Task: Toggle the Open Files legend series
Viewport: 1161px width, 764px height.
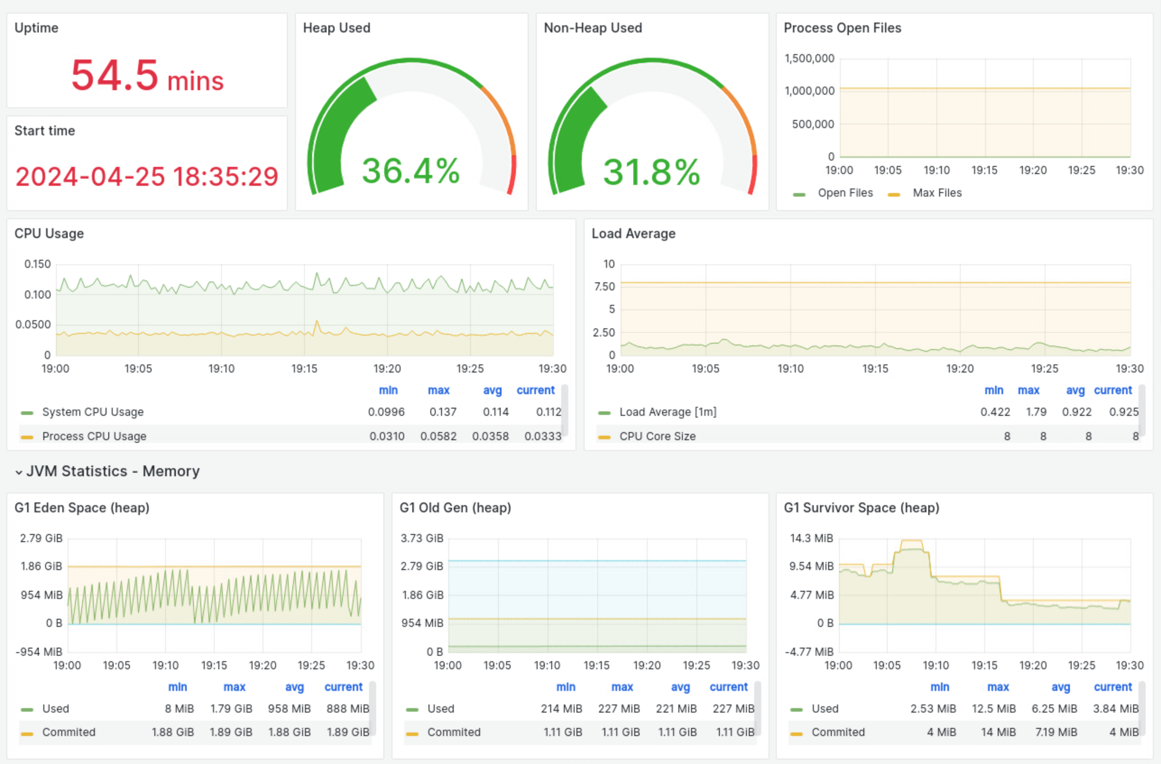Action: click(x=845, y=193)
